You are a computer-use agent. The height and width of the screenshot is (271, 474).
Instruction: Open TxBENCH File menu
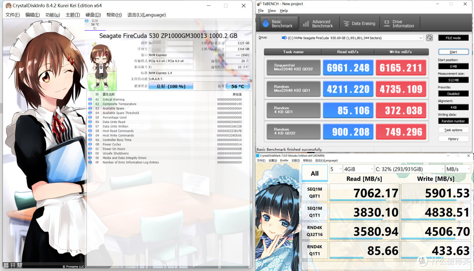[261, 11]
